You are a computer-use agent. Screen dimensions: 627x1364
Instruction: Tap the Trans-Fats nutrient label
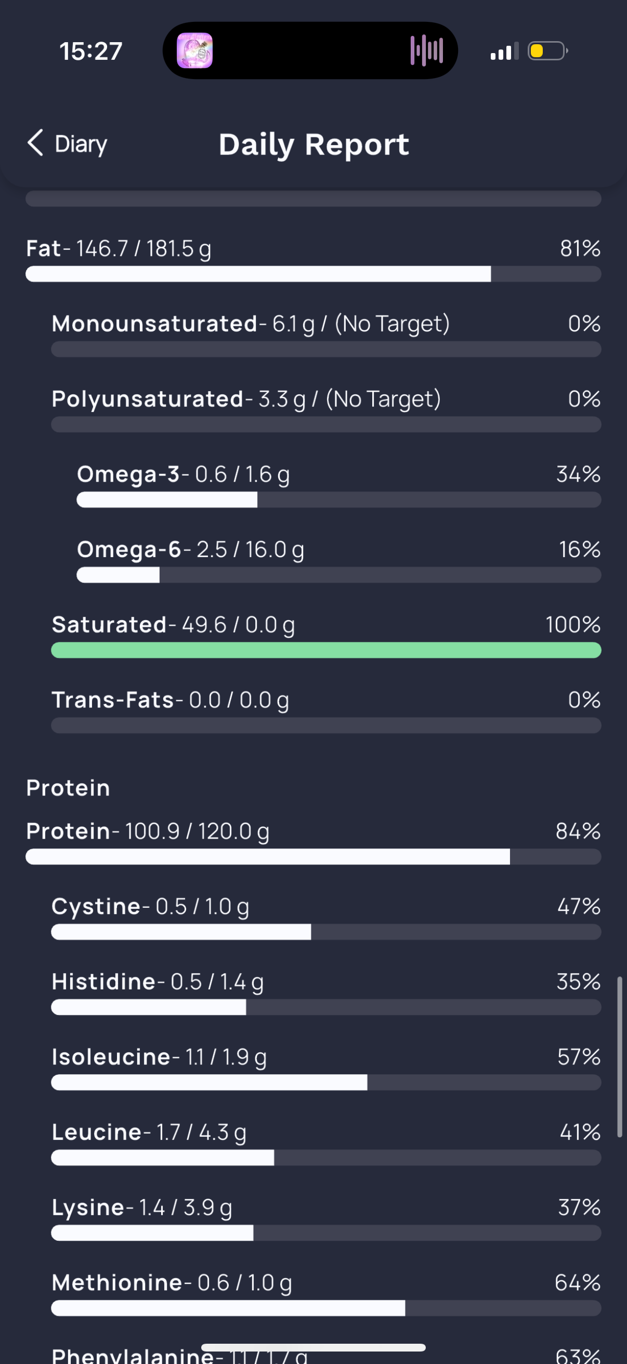tap(113, 700)
